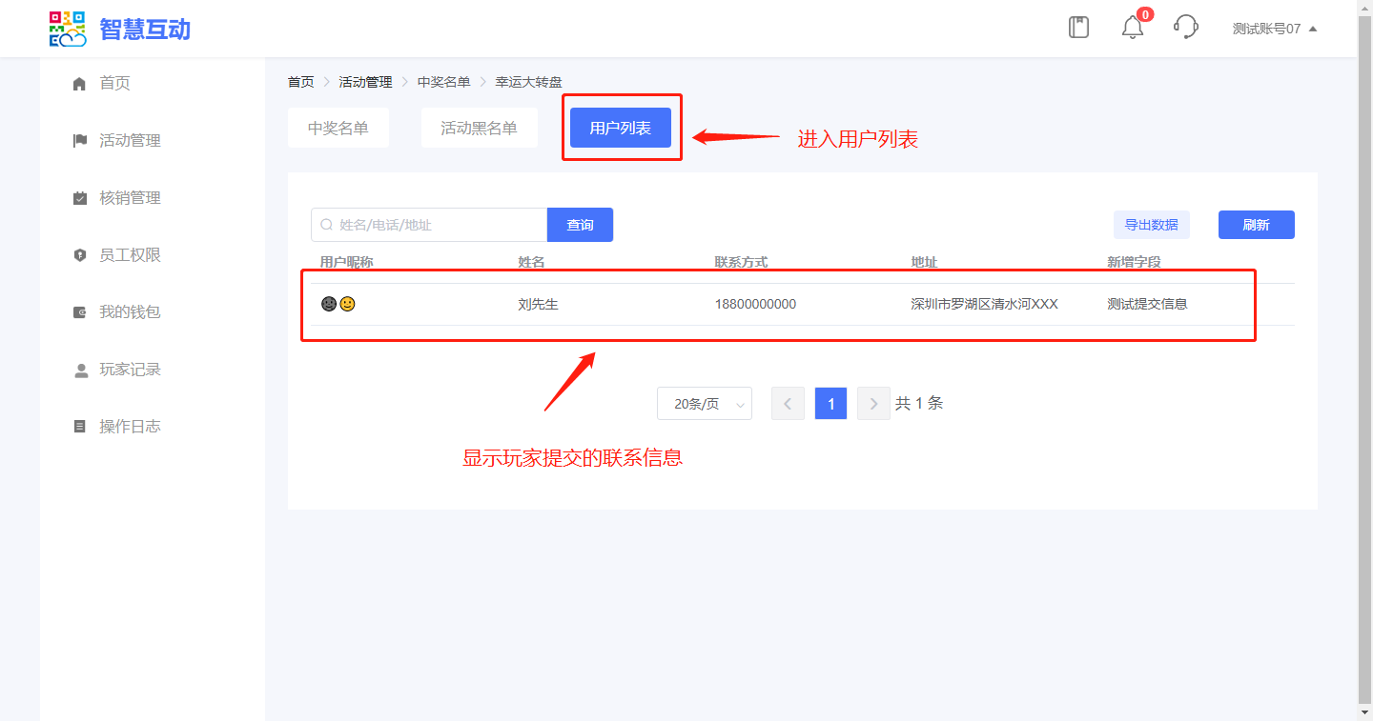
Task: Open the 20条/页 page size dropdown
Action: point(704,404)
